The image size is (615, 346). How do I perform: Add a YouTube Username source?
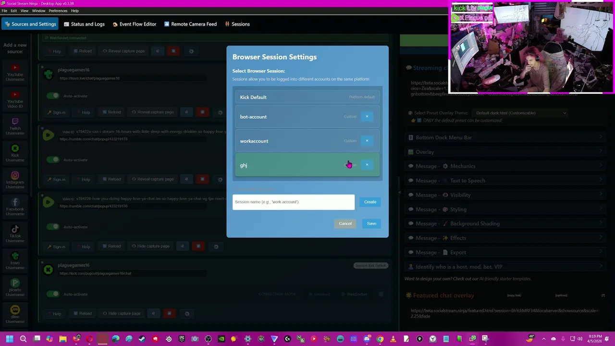(x=15, y=73)
